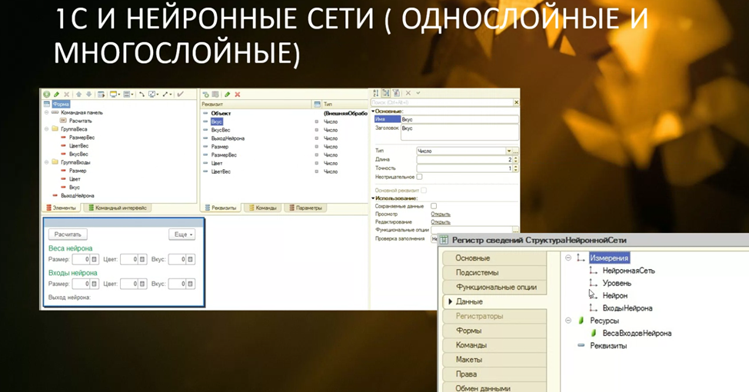The width and height of the screenshot is (749, 392).
Task: Toggle the ВыходНейрона attribute use checkbox
Action: 317,138
